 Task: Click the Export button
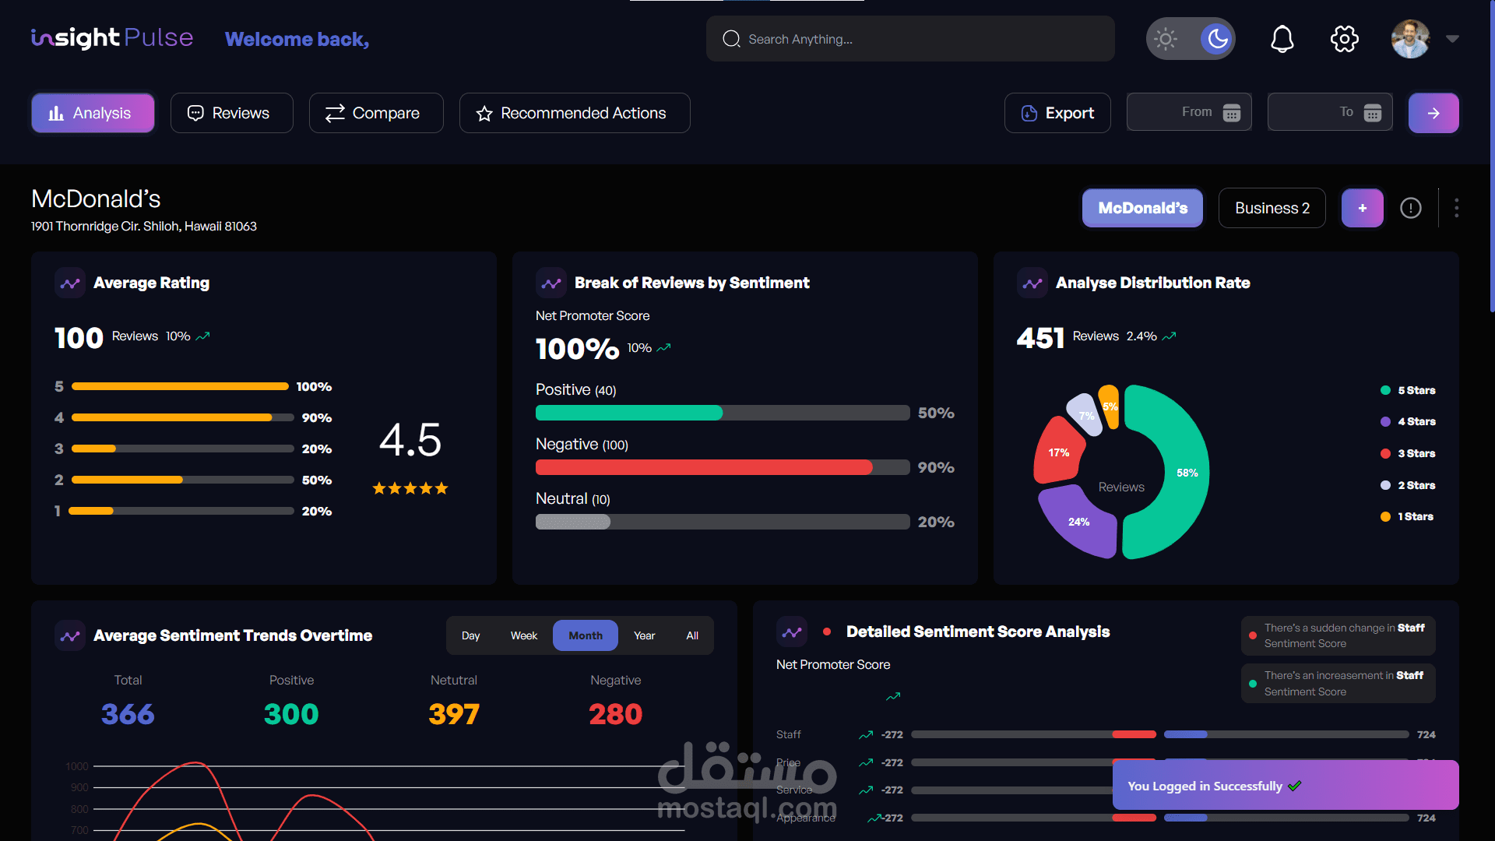[1057, 113]
